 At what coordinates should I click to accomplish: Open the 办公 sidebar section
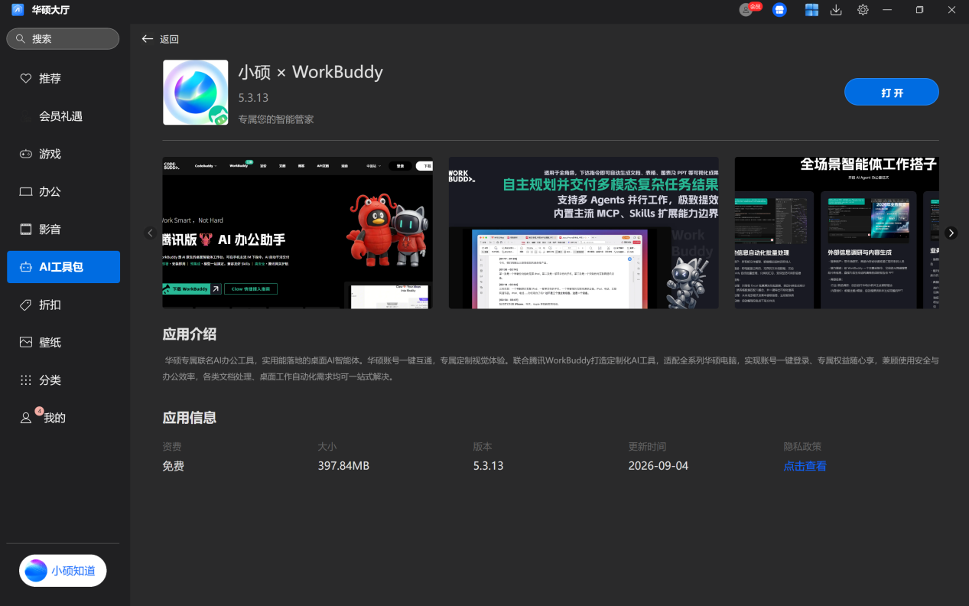click(x=63, y=191)
